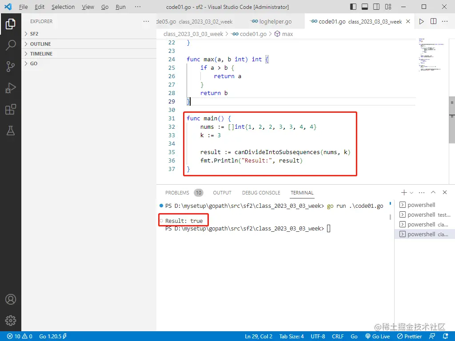This screenshot has height=341, width=455.
Task: Open the Edit menu
Action: click(40, 7)
